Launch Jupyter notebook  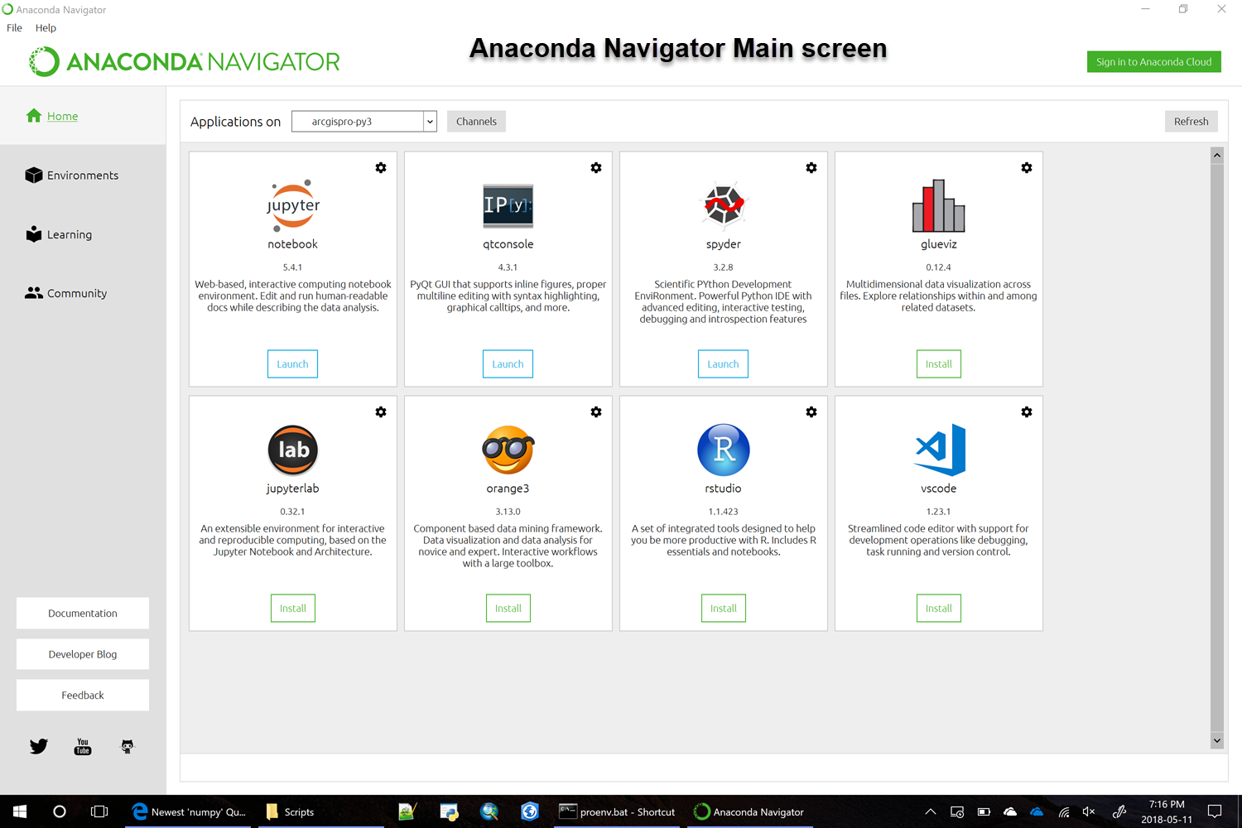click(x=292, y=364)
